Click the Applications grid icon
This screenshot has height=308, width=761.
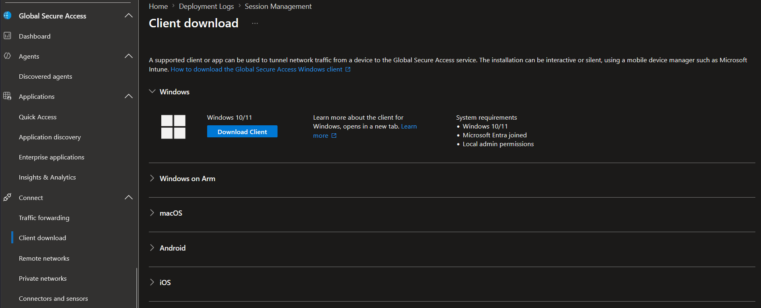(7, 96)
